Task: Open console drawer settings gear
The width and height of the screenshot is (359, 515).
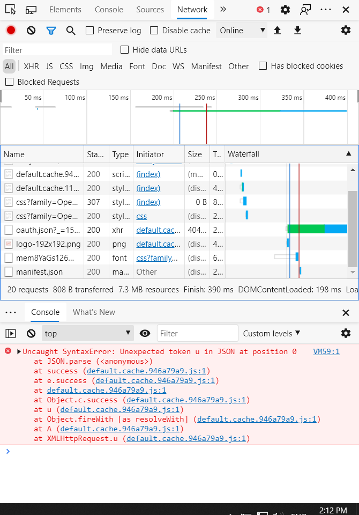Action: 346,333
